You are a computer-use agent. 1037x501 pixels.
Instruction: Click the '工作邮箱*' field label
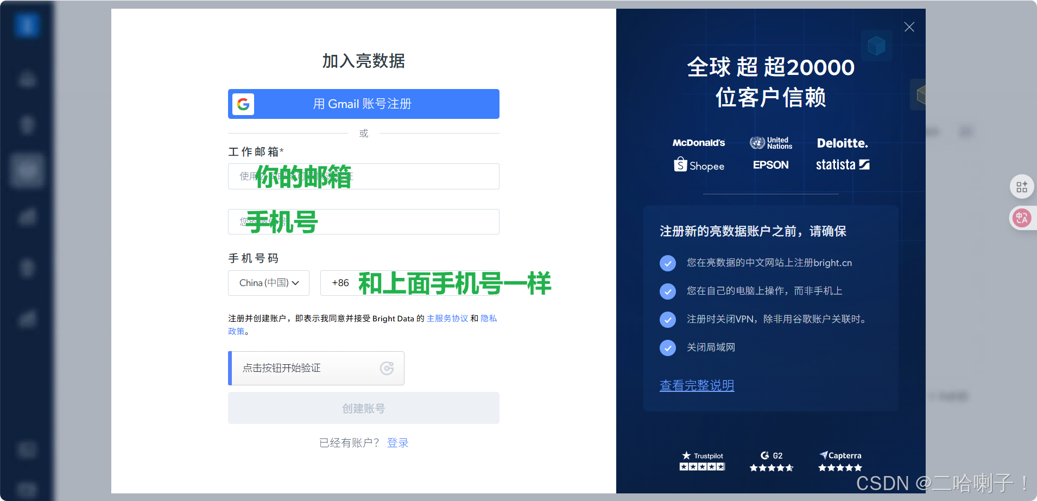[x=256, y=151]
